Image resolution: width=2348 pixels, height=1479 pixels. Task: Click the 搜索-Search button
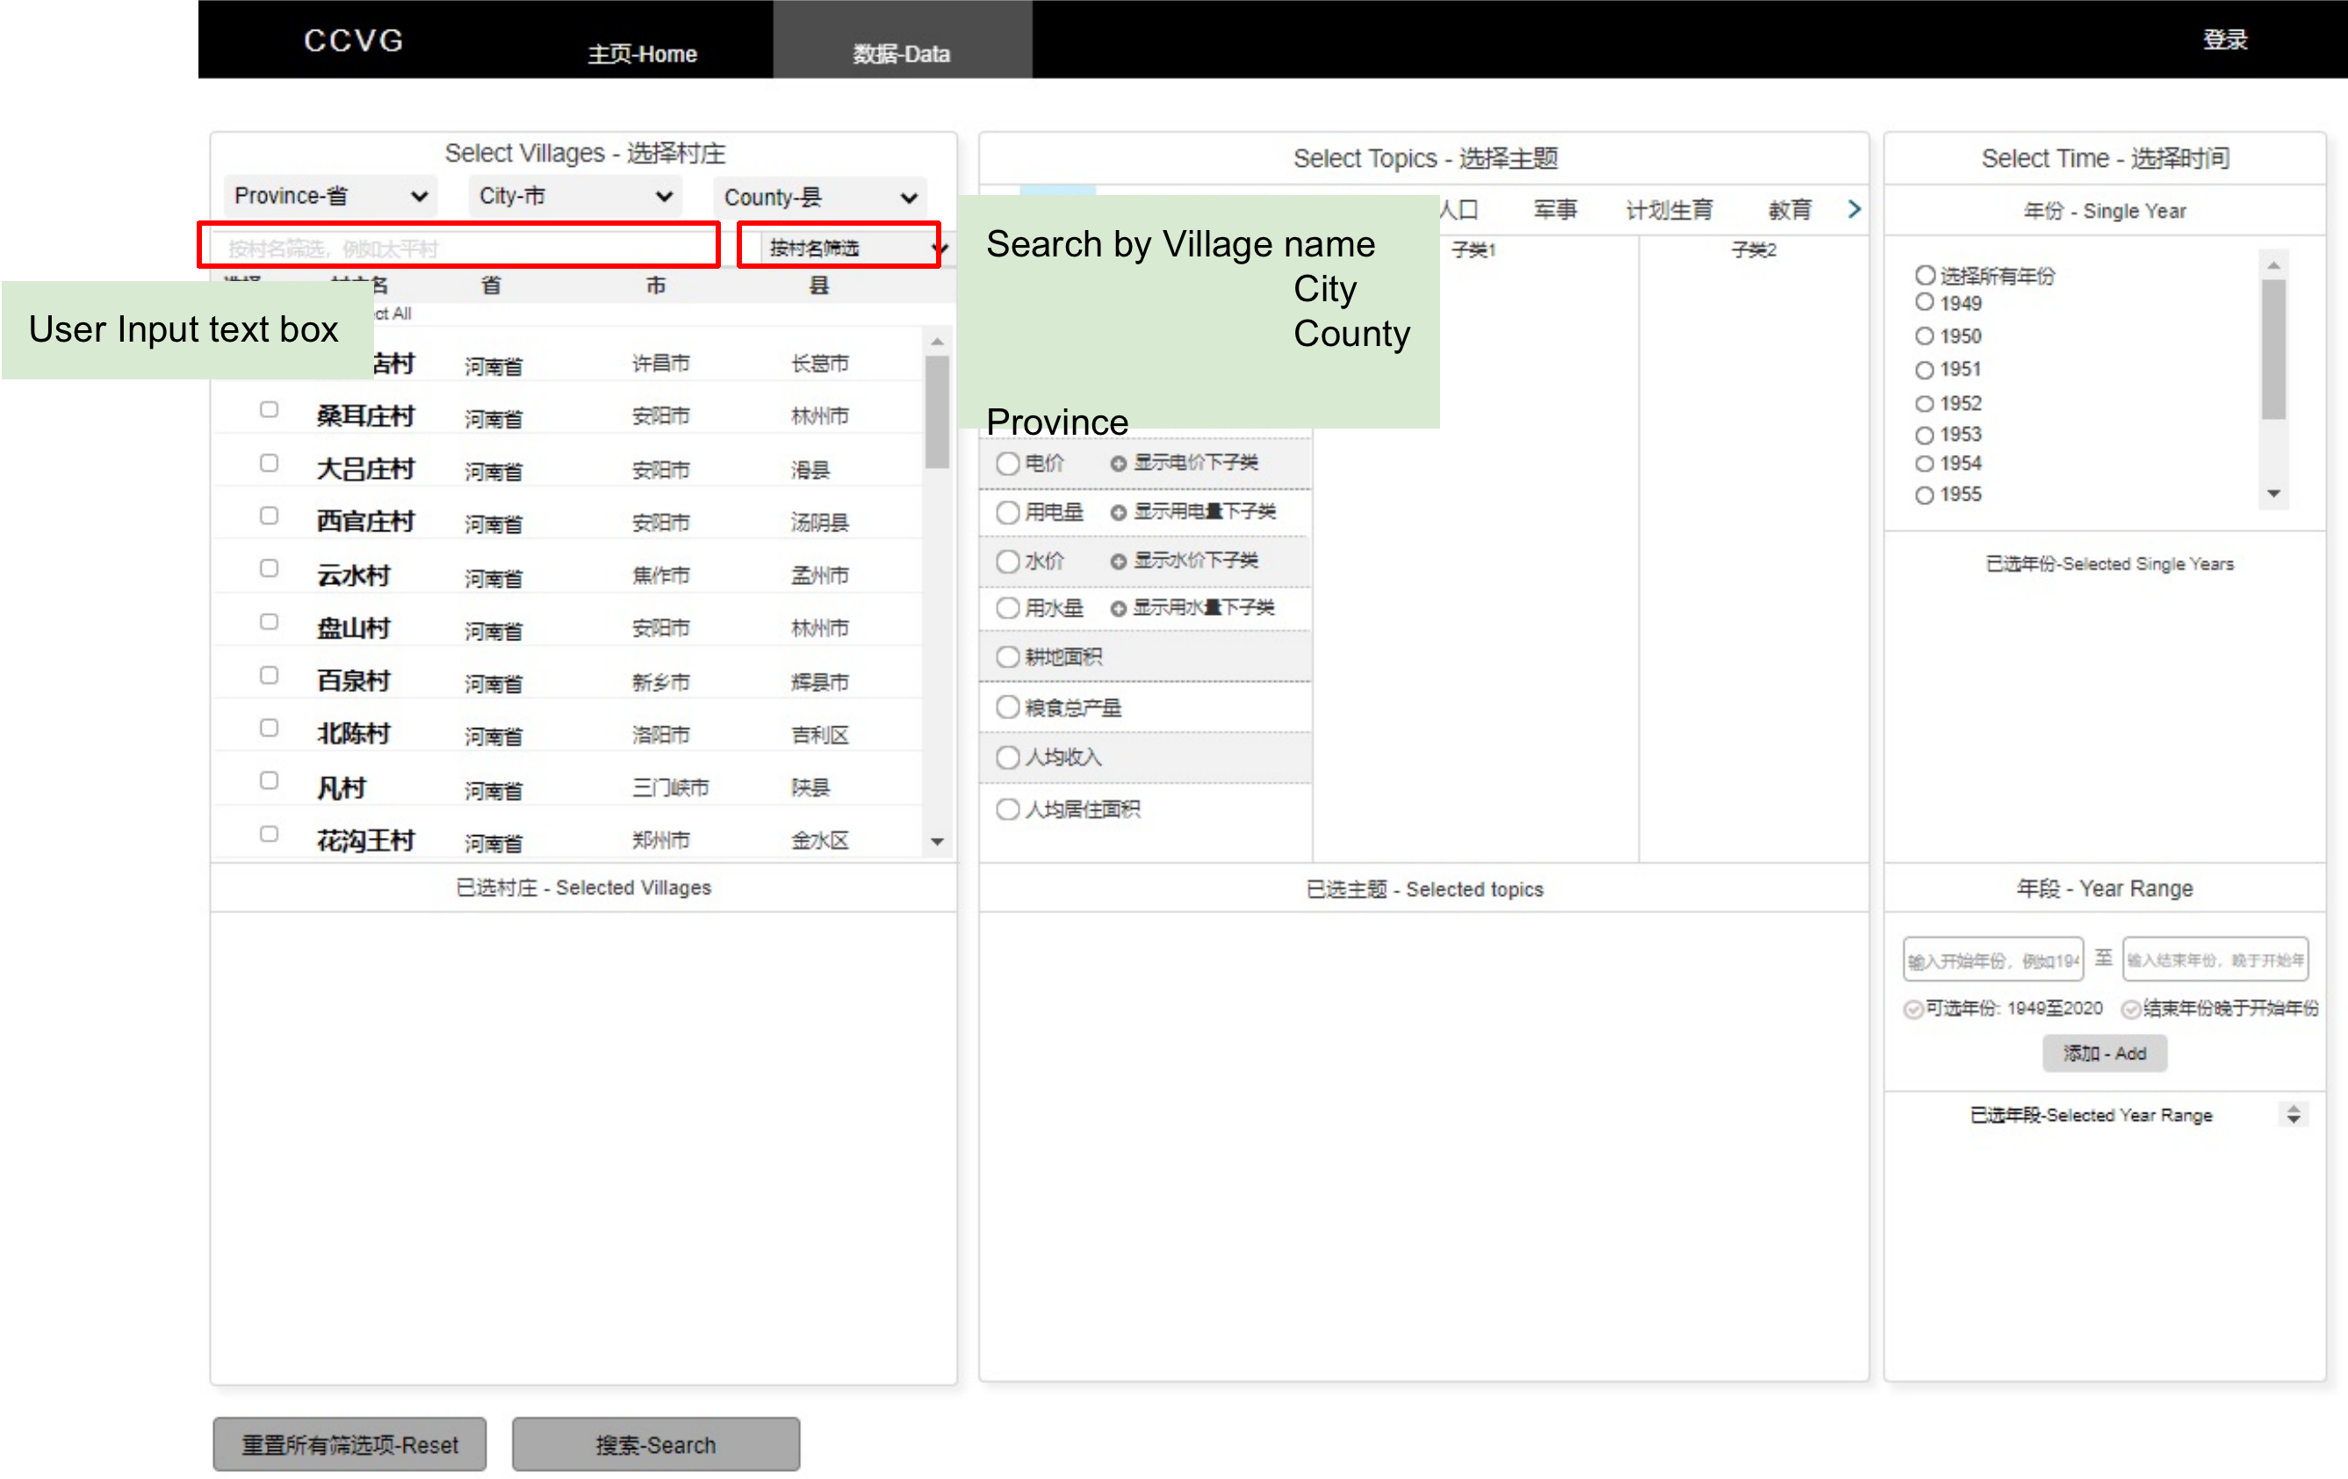click(x=655, y=1444)
